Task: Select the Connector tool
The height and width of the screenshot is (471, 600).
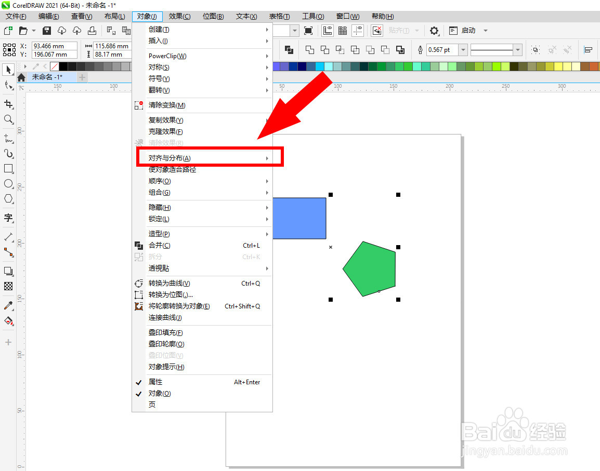Action: [8, 252]
